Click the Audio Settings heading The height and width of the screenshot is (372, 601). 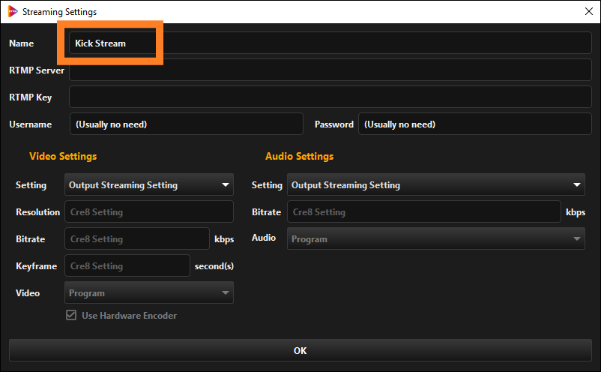(299, 156)
